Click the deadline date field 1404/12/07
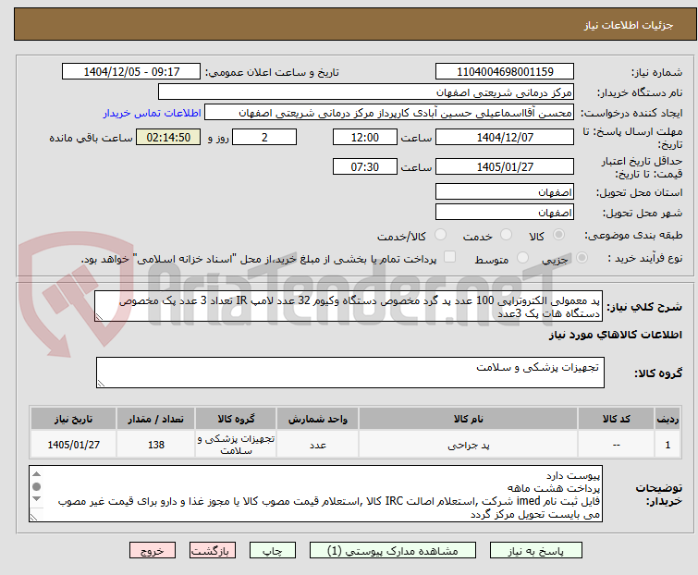The width and height of the screenshot is (698, 575). (505, 137)
